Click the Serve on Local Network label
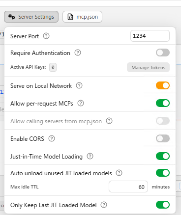The height and width of the screenshot is (215, 181). tap(41, 86)
